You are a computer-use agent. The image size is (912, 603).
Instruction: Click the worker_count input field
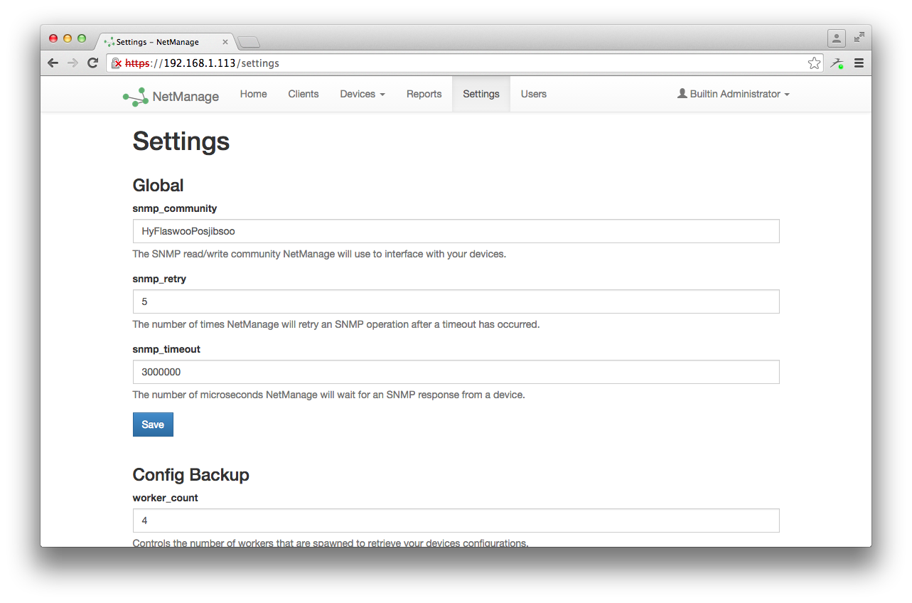[x=456, y=521]
